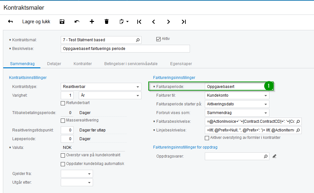This screenshot has width=314, height=193.
Task: Add a new record with plus icon
Action: 92,22
